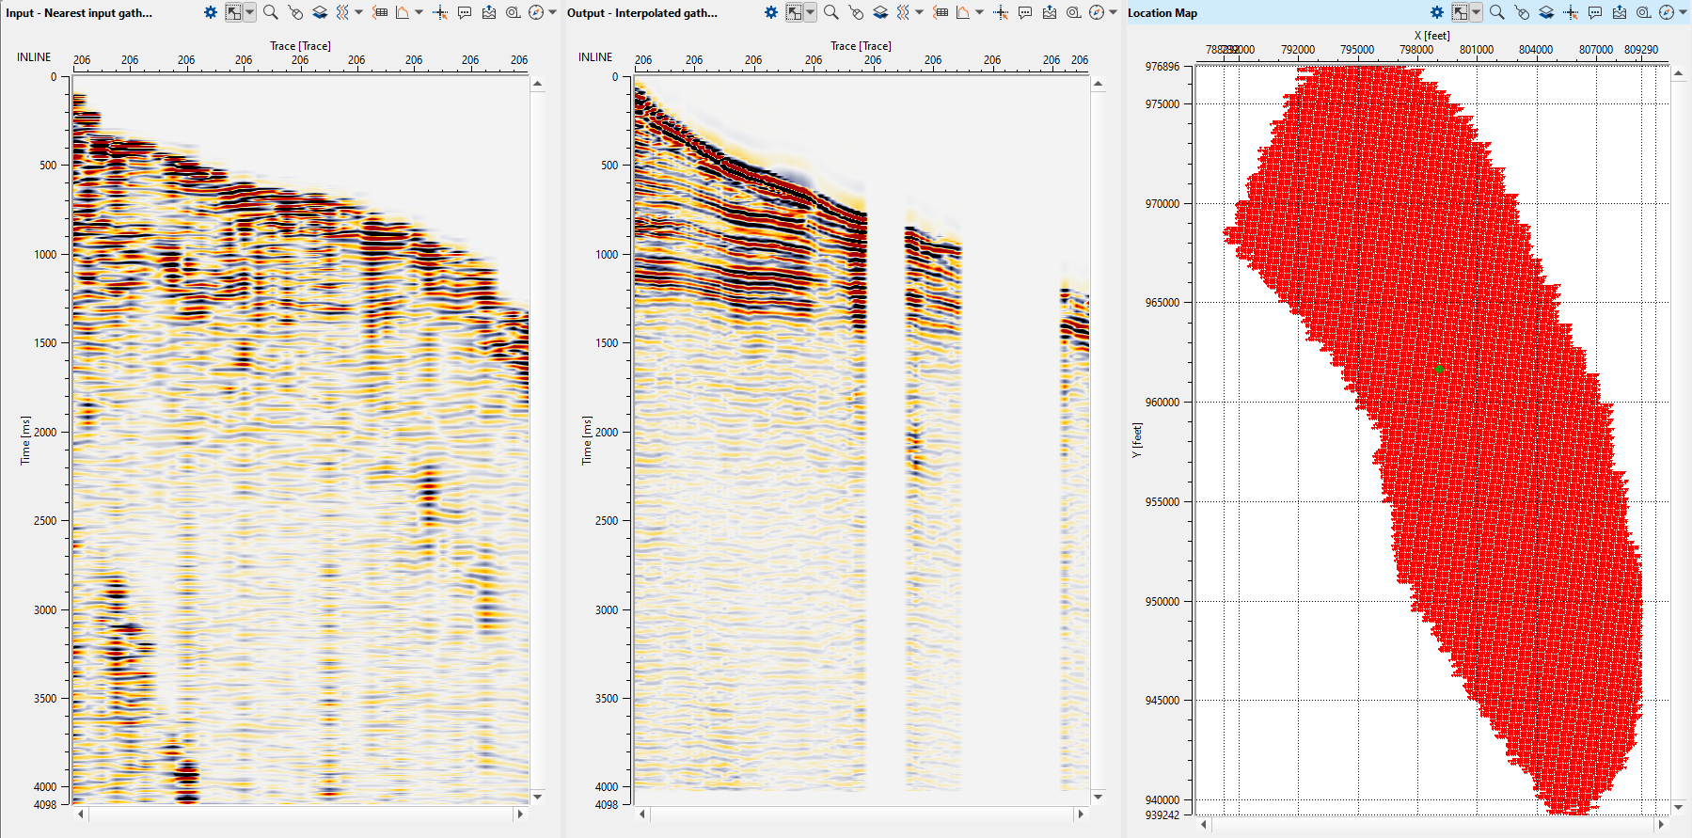Toggle mouse pan tool in Location Map toolbar
1692x838 pixels.
coord(1522,12)
